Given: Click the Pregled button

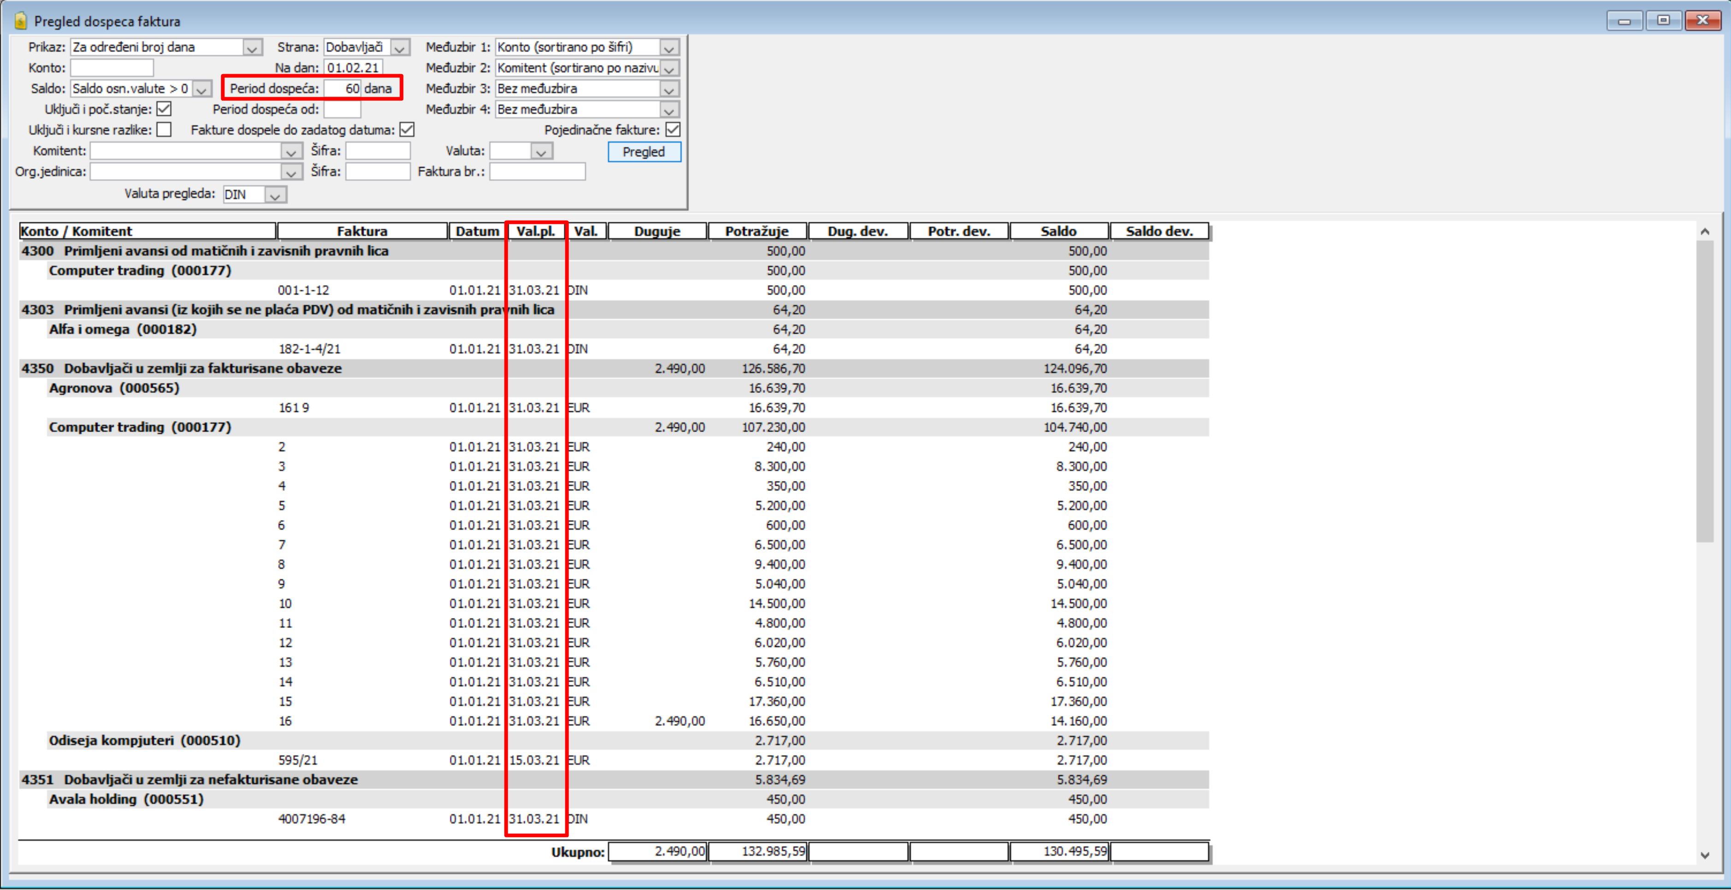Looking at the screenshot, I should 644,152.
